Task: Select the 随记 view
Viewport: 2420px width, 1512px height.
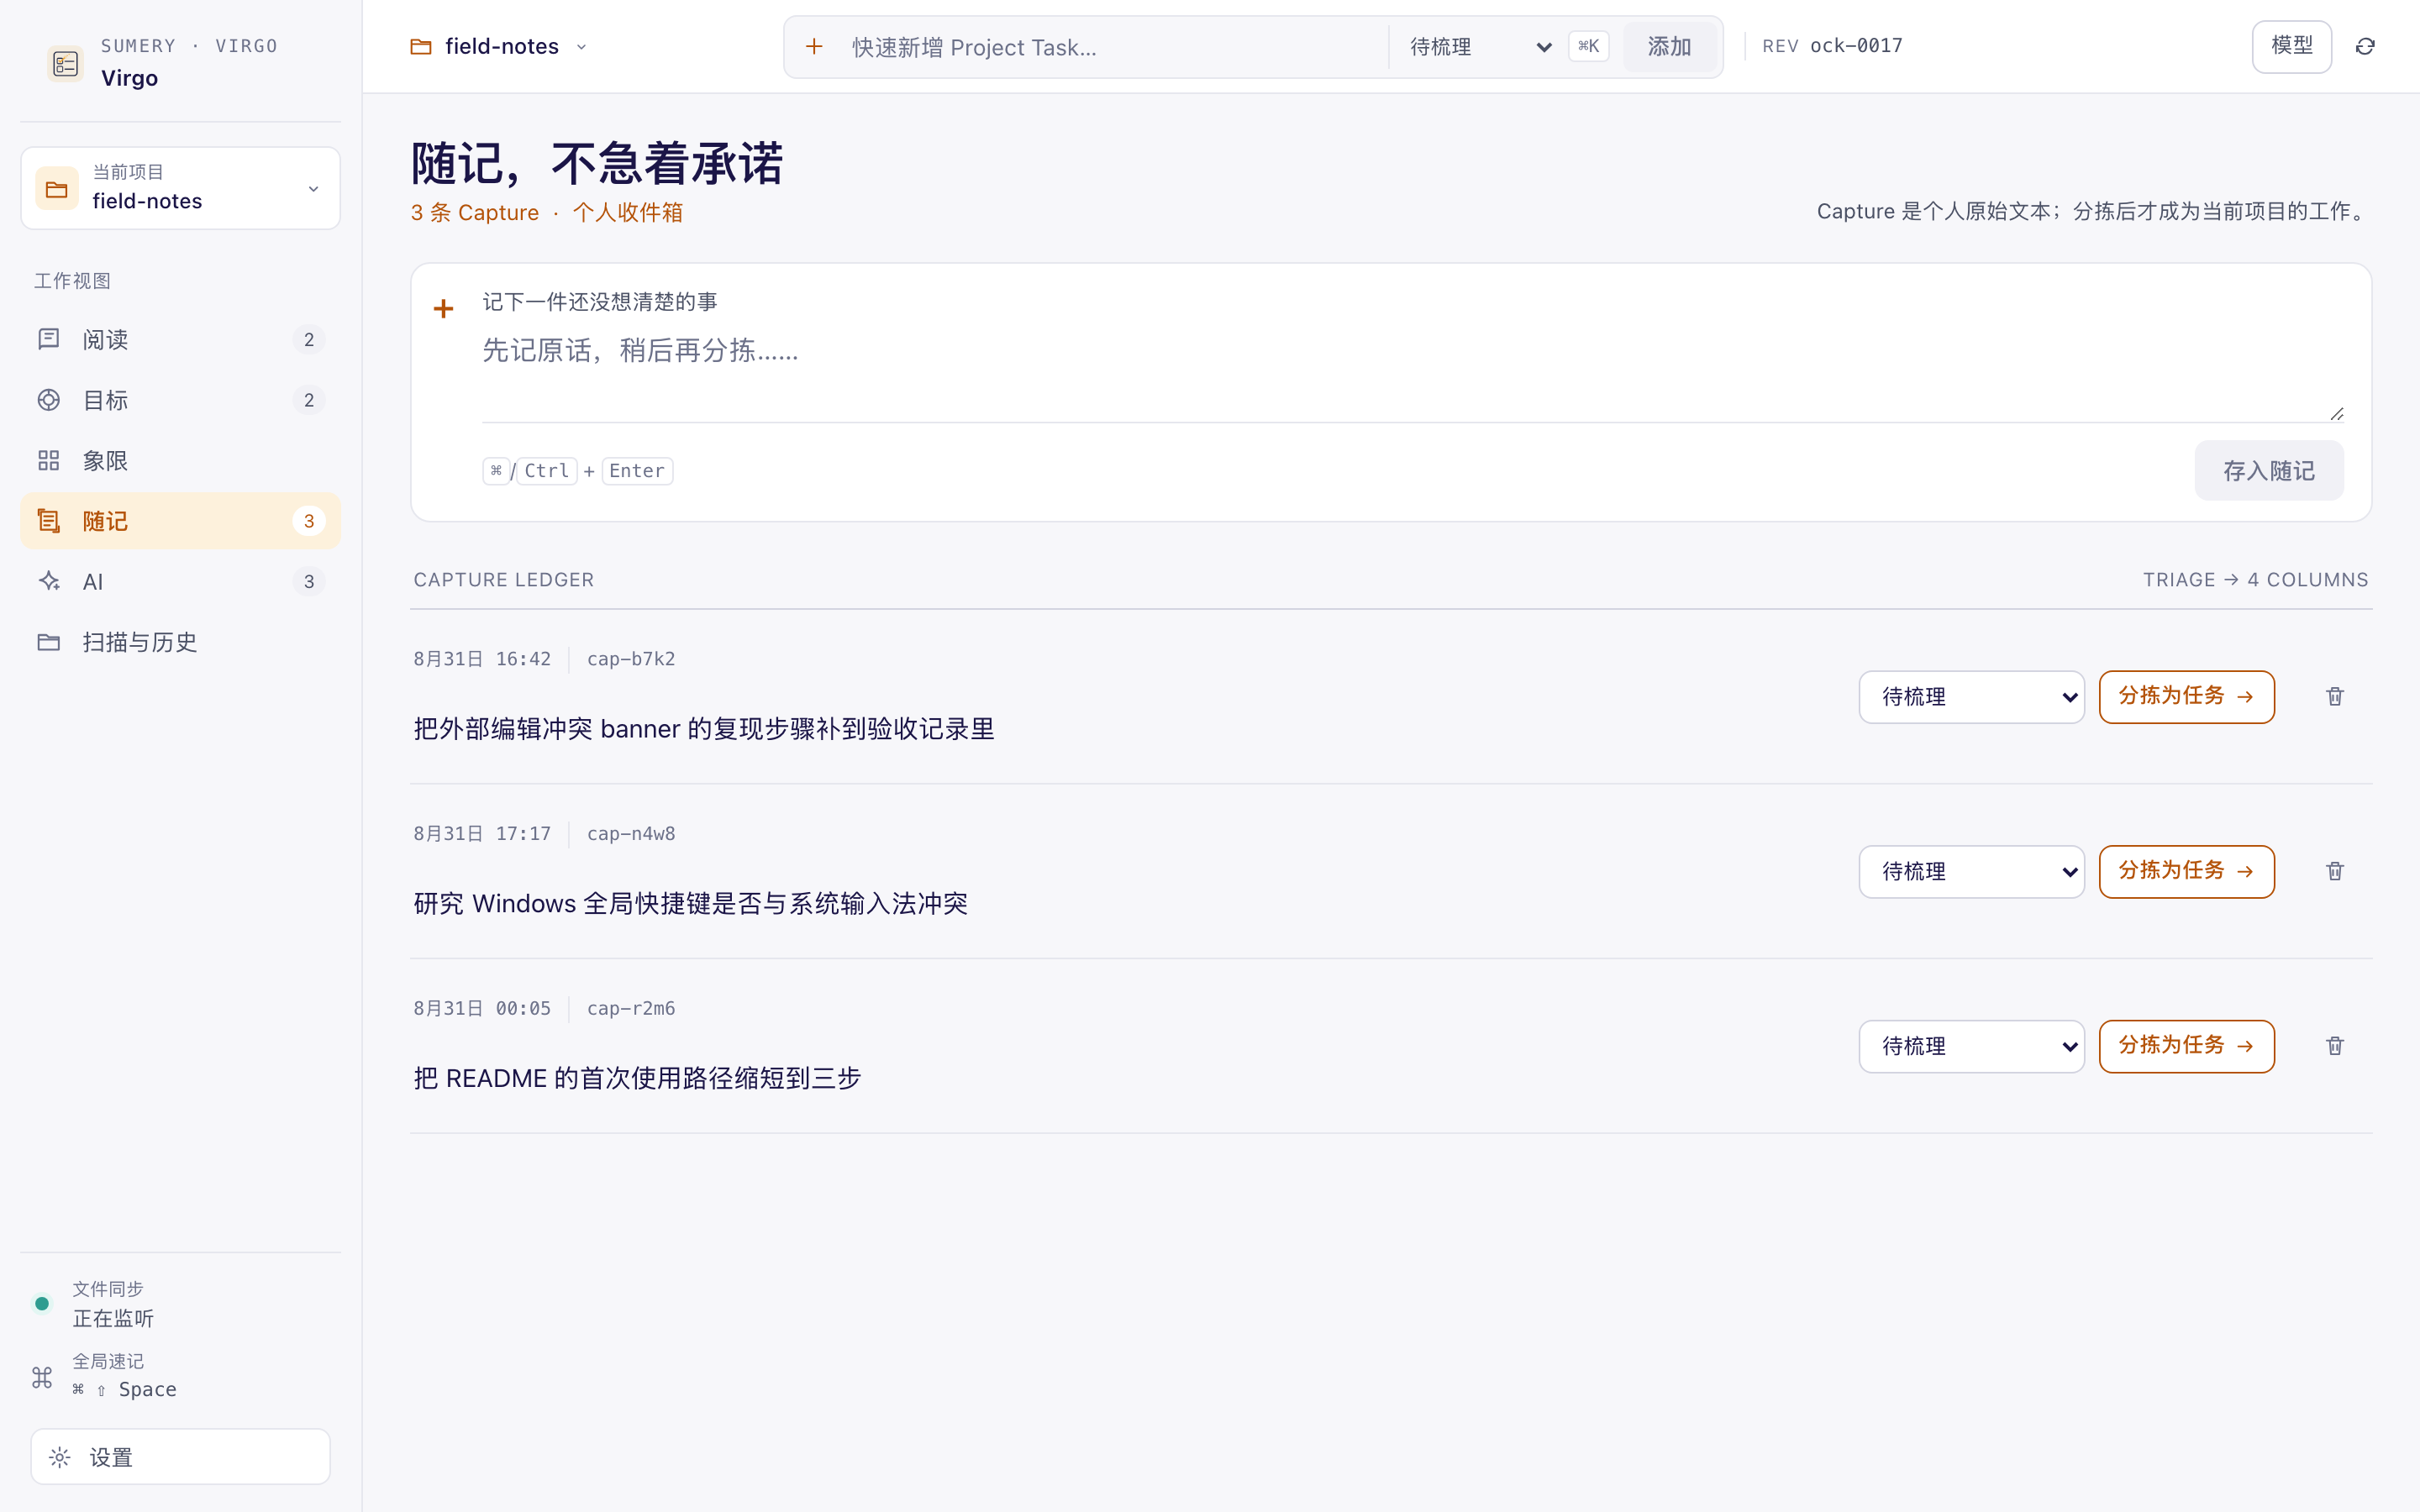Action: click(x=180, y=521)
